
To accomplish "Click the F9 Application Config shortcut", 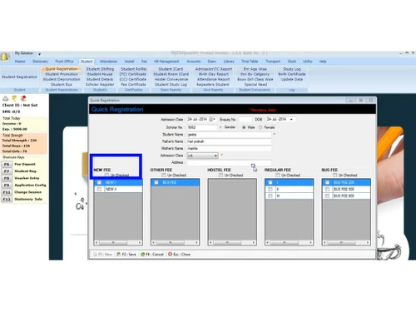I will click(x=24, y=185).
